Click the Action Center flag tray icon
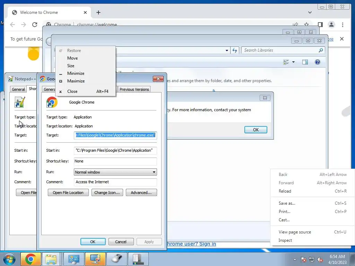Screen dimensions: 355x266 pos(303,260)
